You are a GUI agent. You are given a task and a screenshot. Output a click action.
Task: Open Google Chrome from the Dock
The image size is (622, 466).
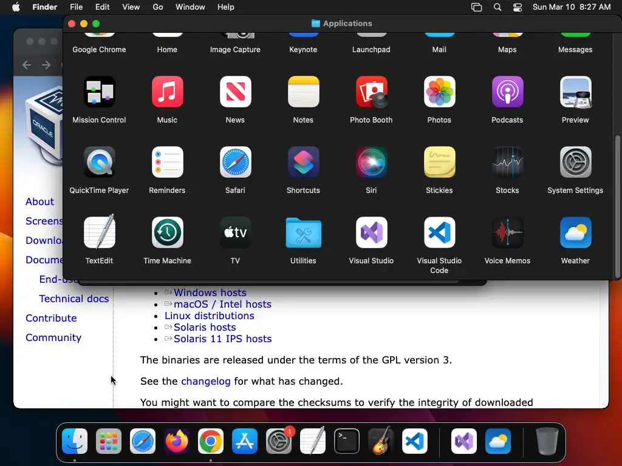(211, 441)
